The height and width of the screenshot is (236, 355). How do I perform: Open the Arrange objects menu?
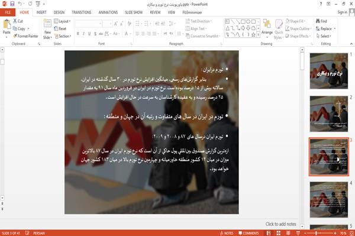pos(267,28)
